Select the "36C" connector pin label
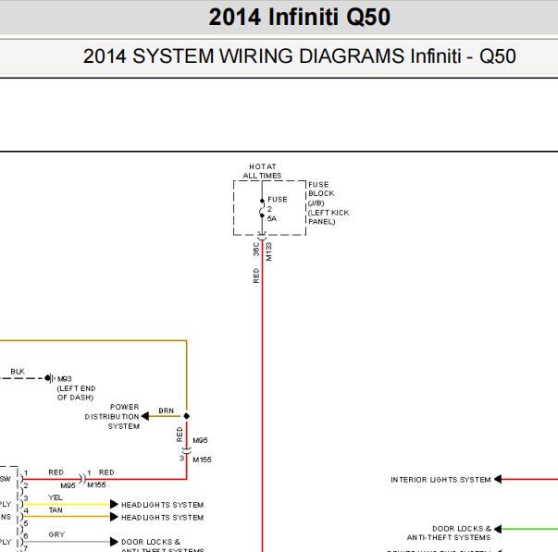 click(256, 249)
